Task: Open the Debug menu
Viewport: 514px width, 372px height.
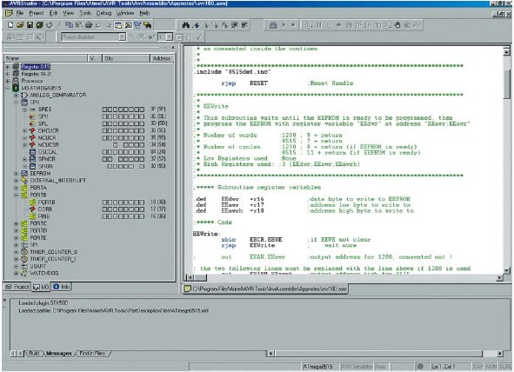Action: tap(103, 13)
